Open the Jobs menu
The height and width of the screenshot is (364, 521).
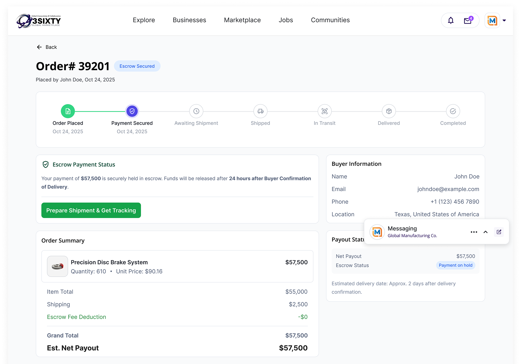(x=286, y=20)
